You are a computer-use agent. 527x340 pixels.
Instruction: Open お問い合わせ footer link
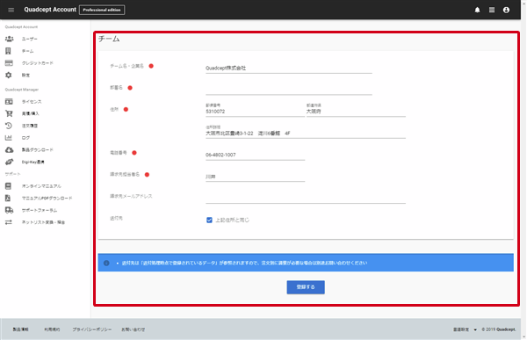pos(134,329)
